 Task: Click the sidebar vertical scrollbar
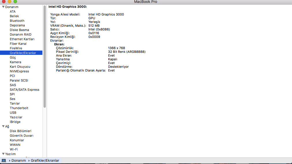point(45,57)
